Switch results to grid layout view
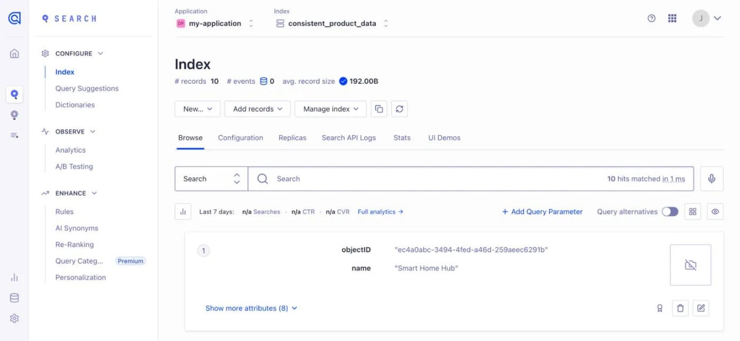The width and height of the screenshot is (740, 341). point(692,212)
